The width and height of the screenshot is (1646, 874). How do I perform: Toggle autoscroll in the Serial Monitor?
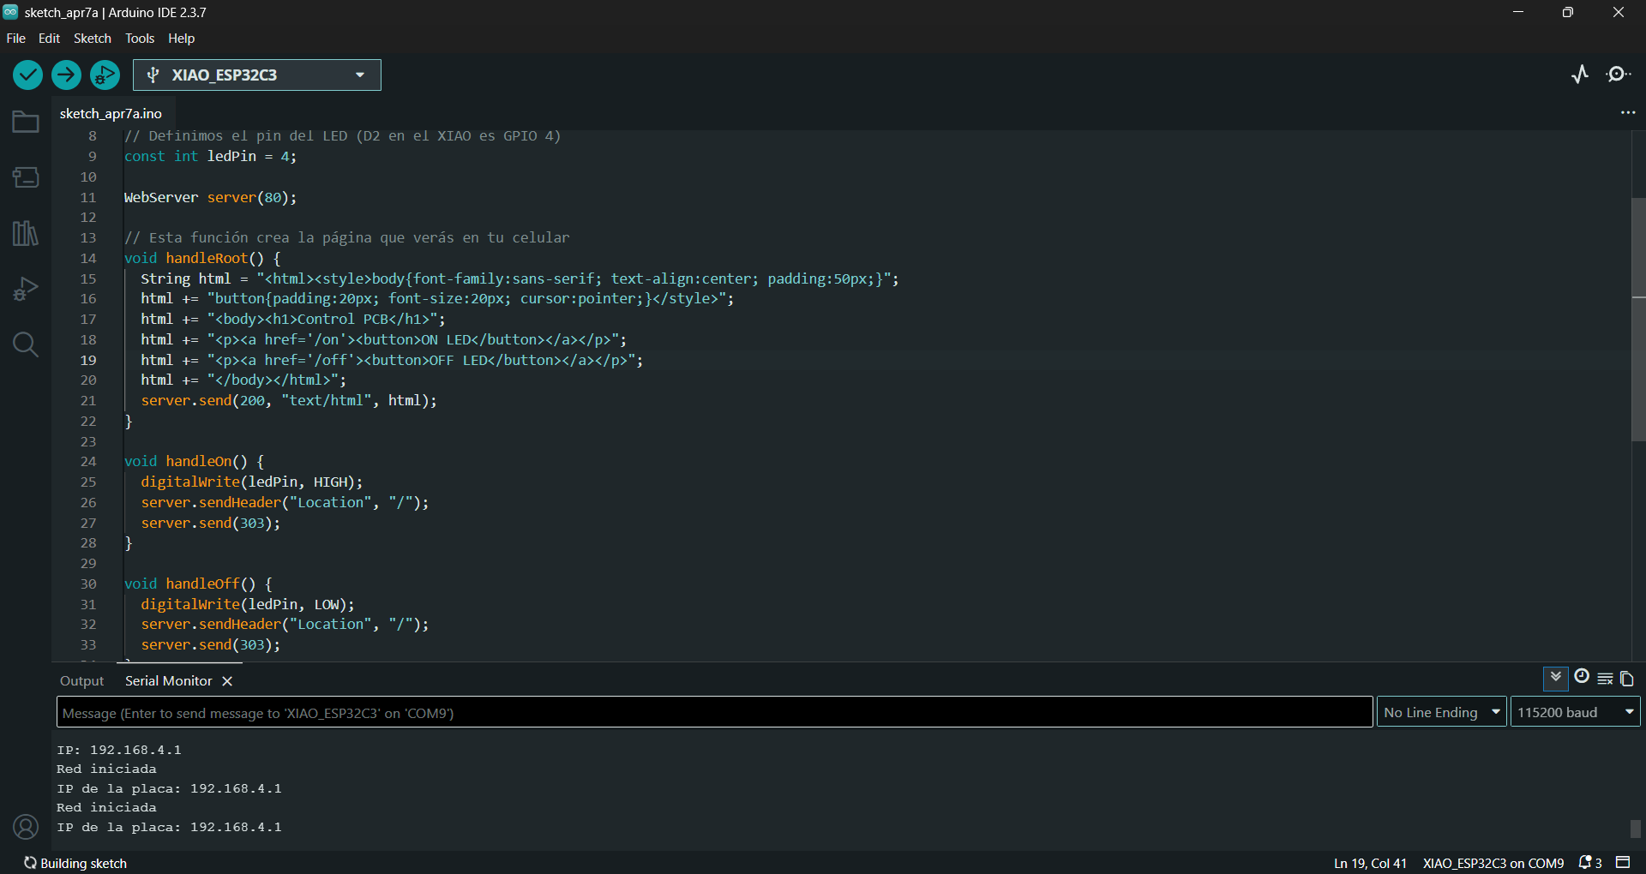pos(1556,679)
